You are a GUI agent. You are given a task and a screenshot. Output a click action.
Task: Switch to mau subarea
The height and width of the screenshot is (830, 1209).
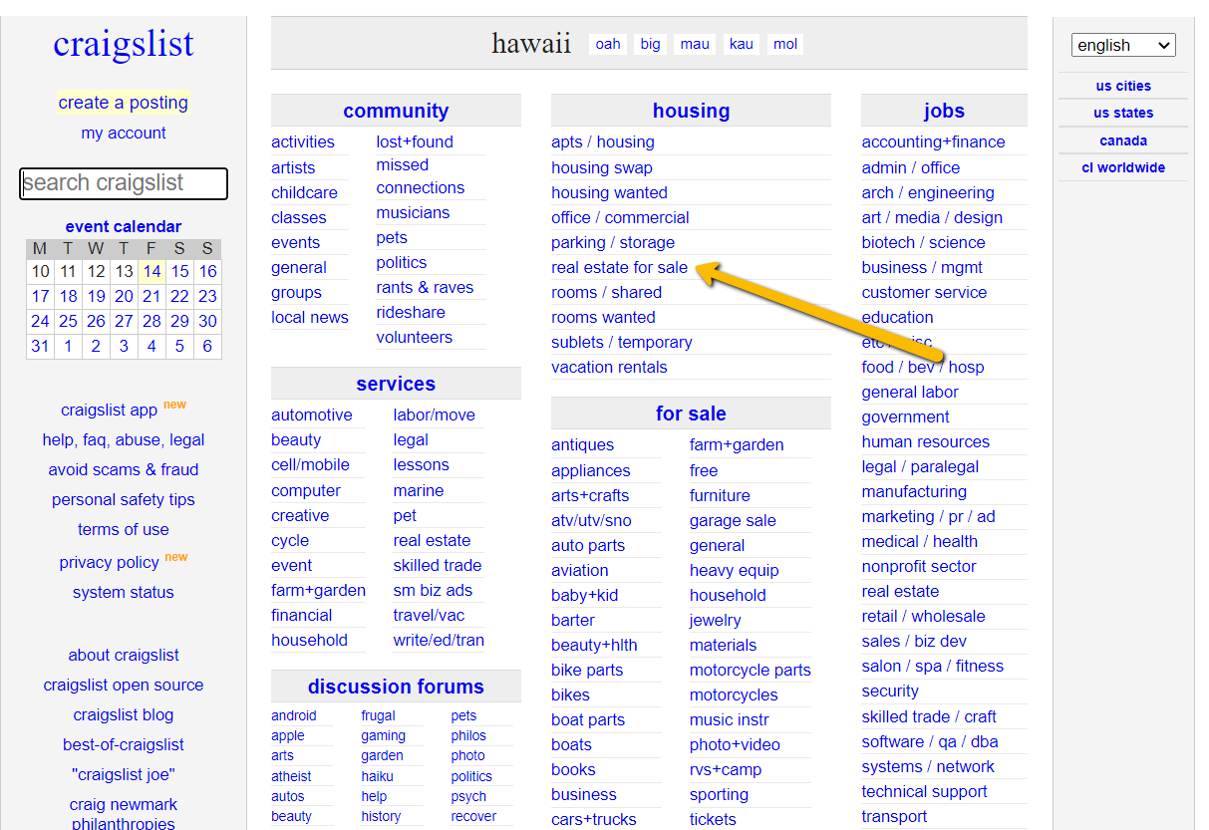click(x=695, y=44)
